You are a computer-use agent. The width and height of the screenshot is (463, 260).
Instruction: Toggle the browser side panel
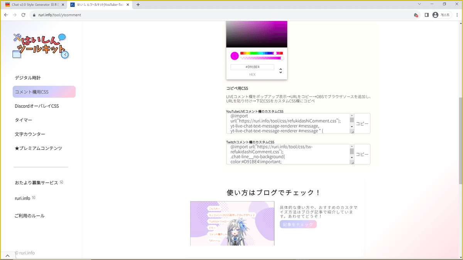pyautogui.click(x=426, y=15)
